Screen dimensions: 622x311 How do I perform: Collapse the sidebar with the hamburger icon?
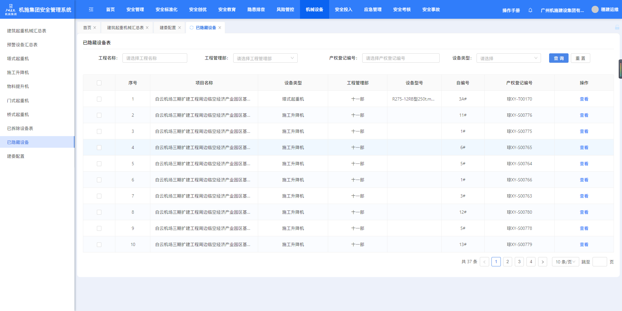[91, 10]
